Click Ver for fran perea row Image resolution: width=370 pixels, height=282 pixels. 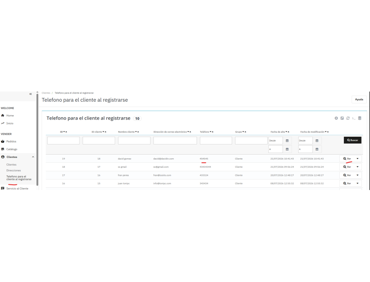click(x=347, y=175)
